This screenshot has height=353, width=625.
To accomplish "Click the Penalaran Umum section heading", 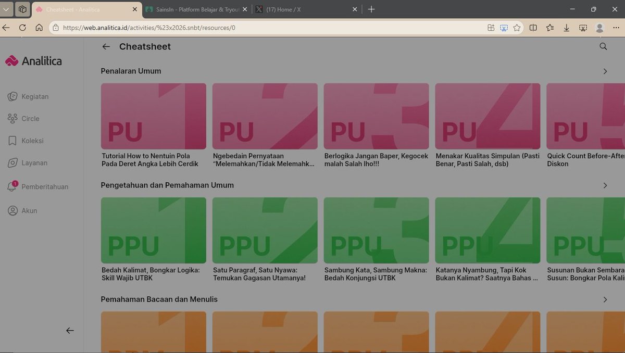I will [131, 71].
